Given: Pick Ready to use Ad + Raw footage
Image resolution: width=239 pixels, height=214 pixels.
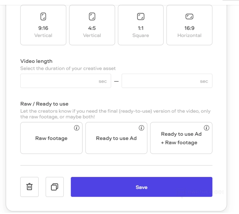Looking at the screenshot, I should coord(181,138).
